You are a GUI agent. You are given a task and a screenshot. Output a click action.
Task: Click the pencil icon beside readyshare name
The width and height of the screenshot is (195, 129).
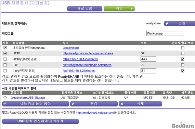pyautogui.click(x=167, y=23)
